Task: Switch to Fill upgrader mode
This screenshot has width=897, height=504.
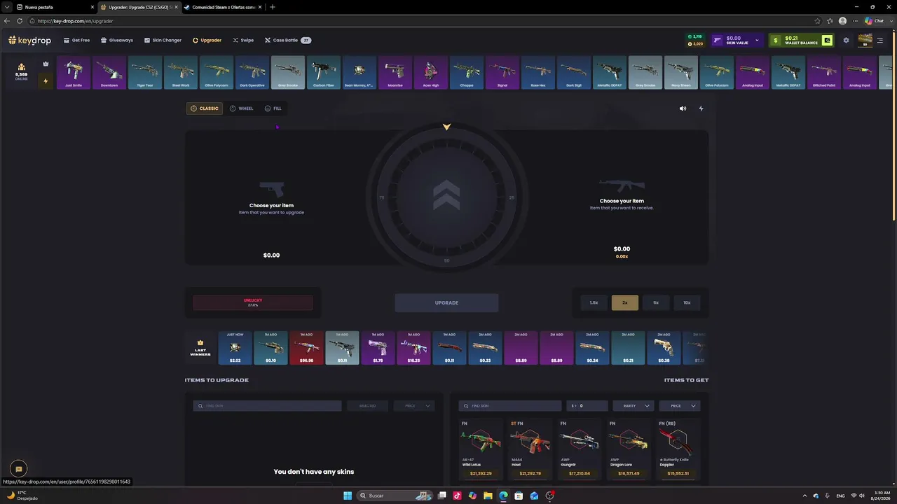Action: point(273,108)
